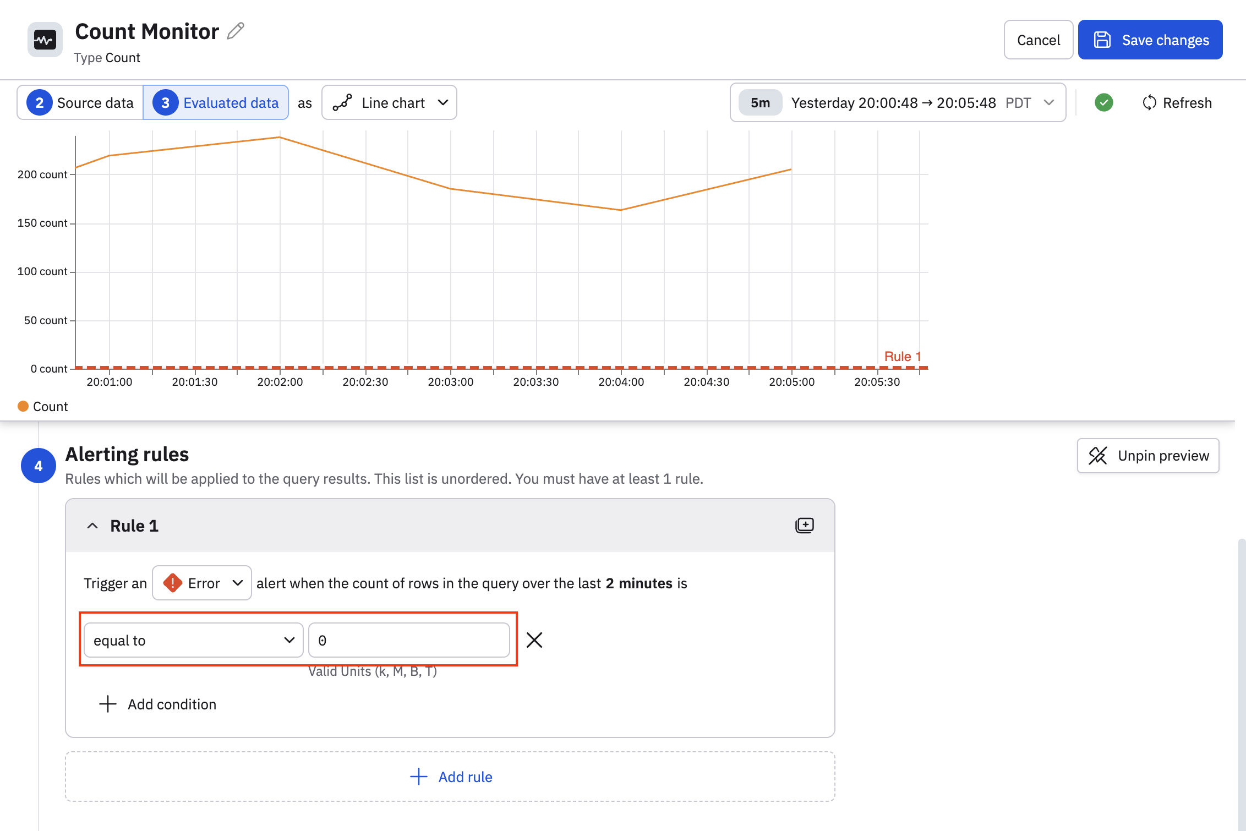Click Save changes
Screen dimensions: 1246x831
[1150, 40]
